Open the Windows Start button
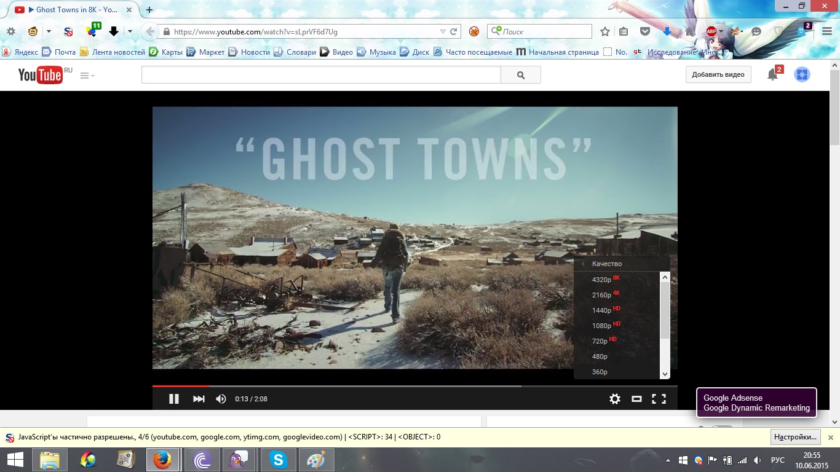This screenshot has height=472, width=840. pyautogui.click(x=15, y=460)
